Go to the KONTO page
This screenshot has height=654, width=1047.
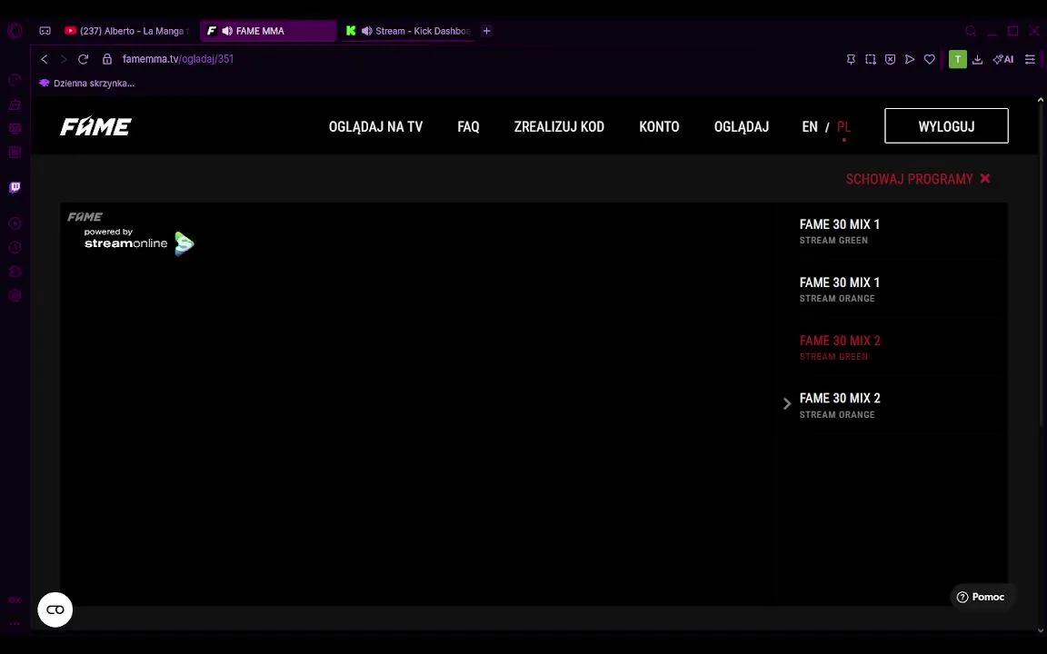click(659, 127)
